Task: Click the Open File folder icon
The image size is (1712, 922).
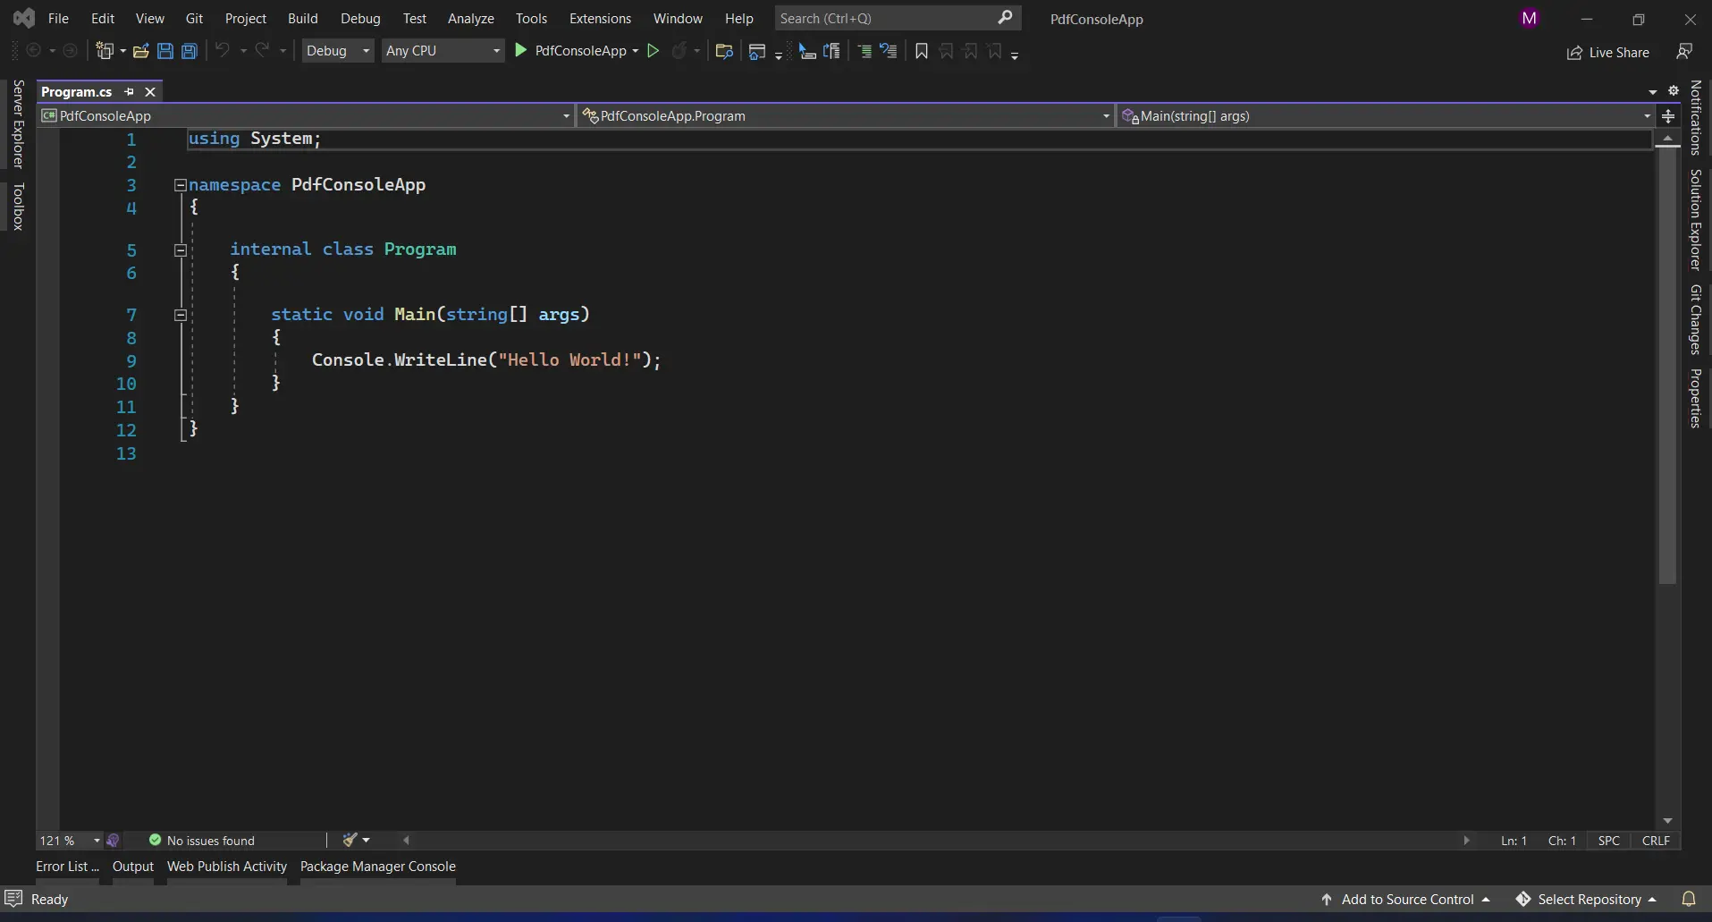Action: pos(140,51)
